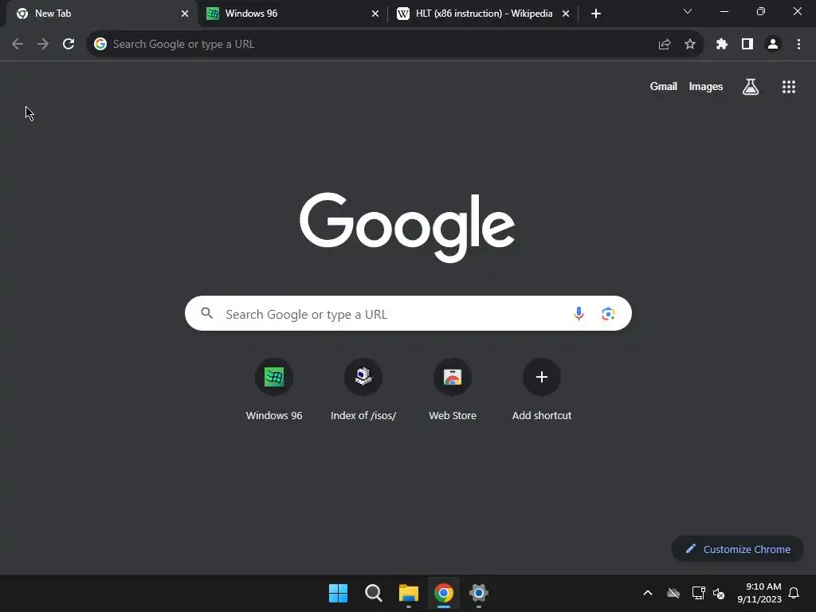
Task: Close the New Tab tab
Action: [x=185, y=14]
